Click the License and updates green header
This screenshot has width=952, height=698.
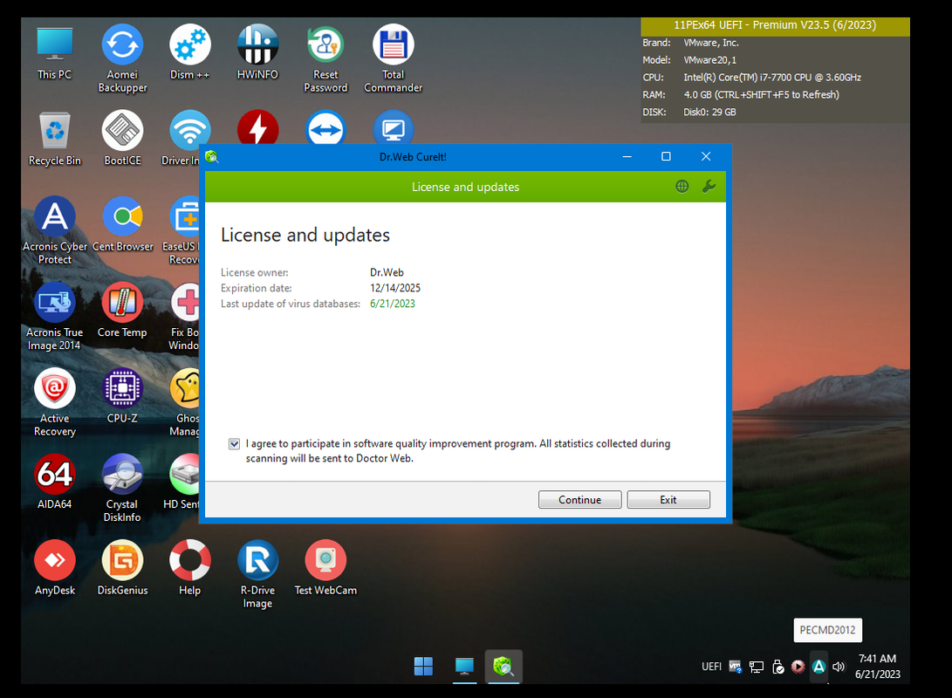click(x=466, y=187)
